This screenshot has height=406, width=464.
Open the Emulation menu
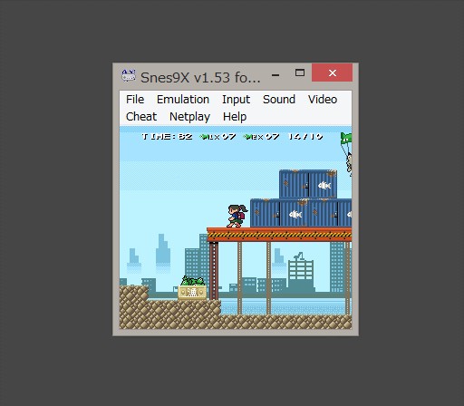click(x=183, y=100)
